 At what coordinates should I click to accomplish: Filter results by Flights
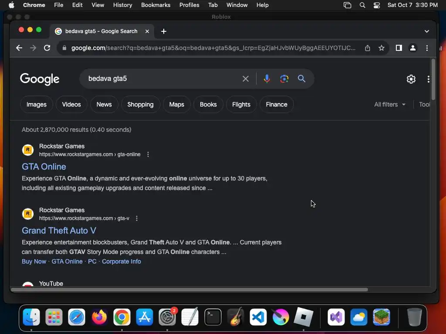241,104
